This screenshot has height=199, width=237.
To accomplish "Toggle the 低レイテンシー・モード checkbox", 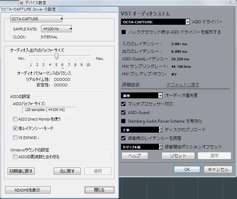I will pos(15,128).
